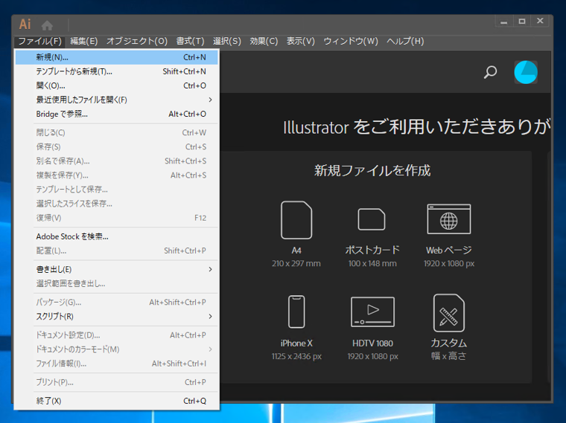Click the パッケージ(G)... menu entry
Viewport: 566px width, 423px height.
pos(117,303)
